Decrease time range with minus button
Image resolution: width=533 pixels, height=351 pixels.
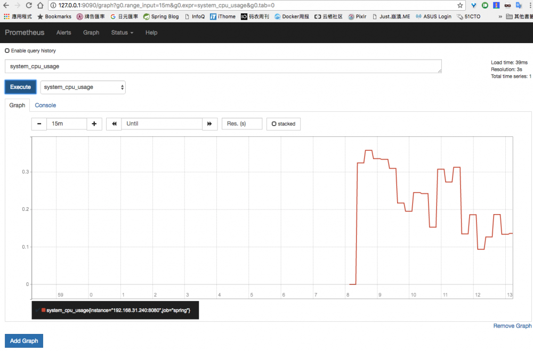(39, 124)
